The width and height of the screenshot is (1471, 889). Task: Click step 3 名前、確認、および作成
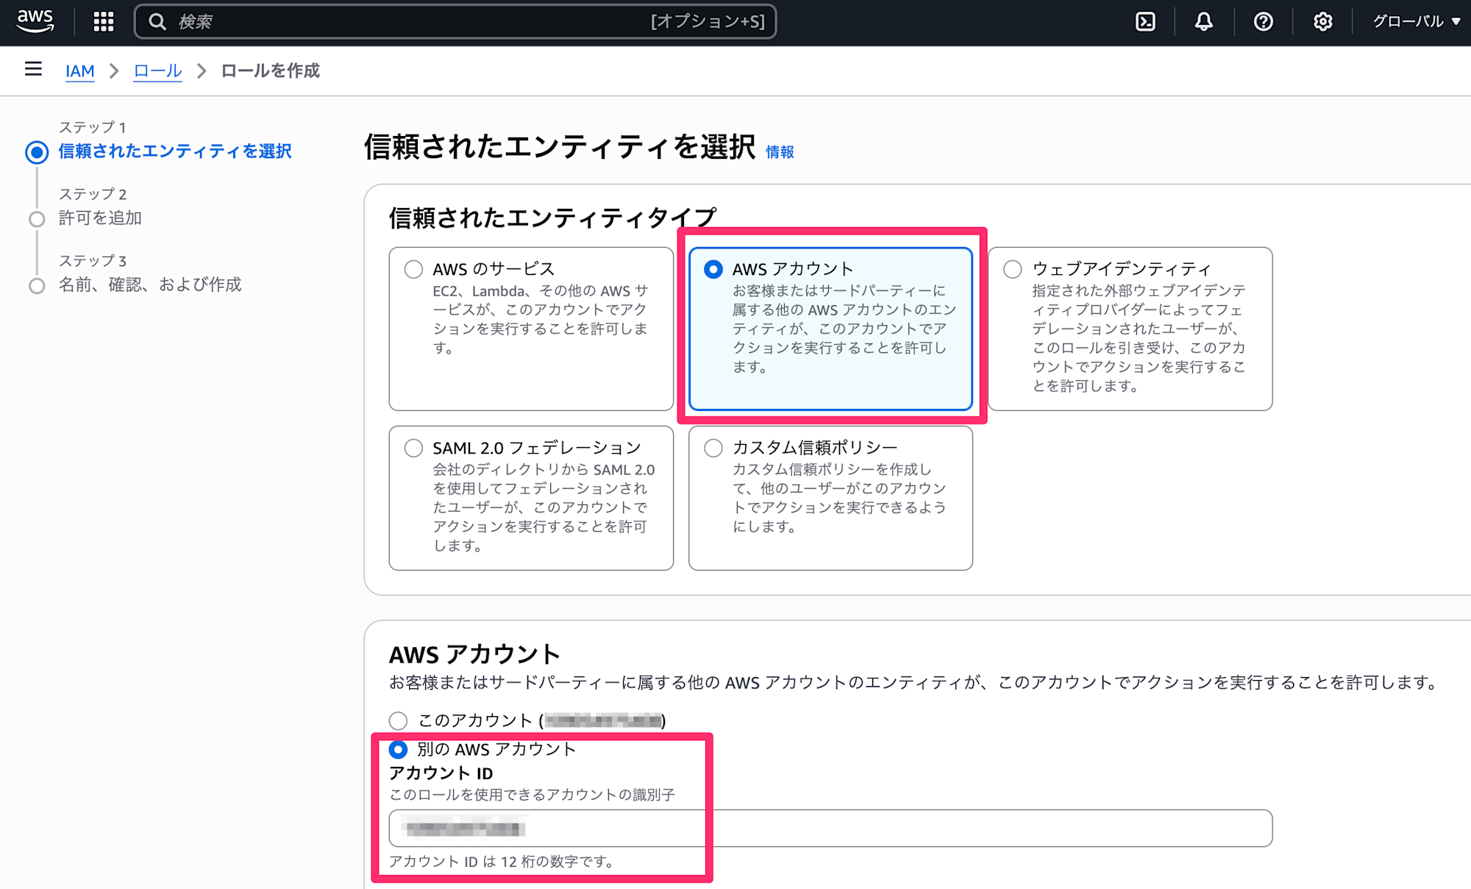(x=150, y=285)
